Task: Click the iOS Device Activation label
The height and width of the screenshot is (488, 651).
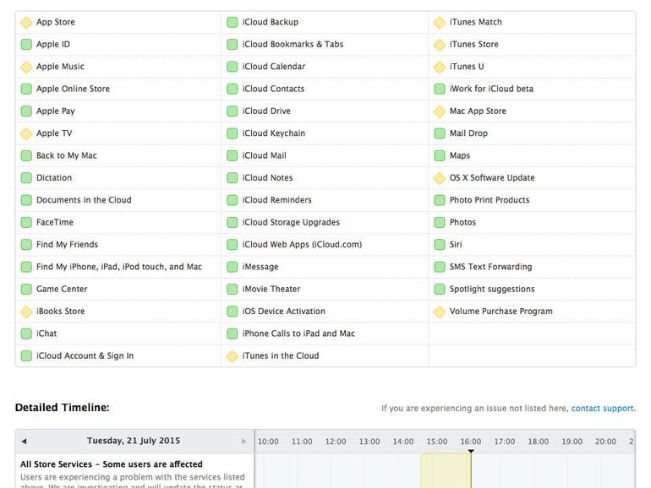Action: point(284,311)
